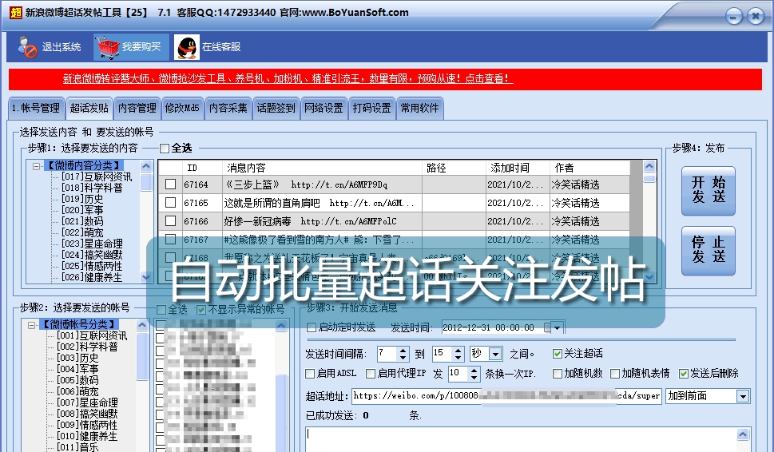Open the 秒 time unit dropdown
Image resolution: width=774 pixels, height=452 pixels.
pos(495,354)
